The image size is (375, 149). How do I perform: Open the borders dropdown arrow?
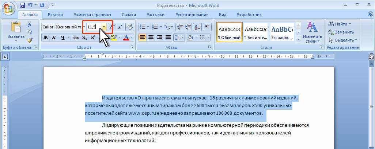(208, 38)
